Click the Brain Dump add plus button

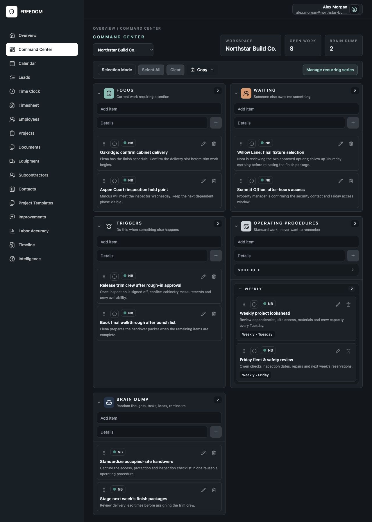click(216, 432)
